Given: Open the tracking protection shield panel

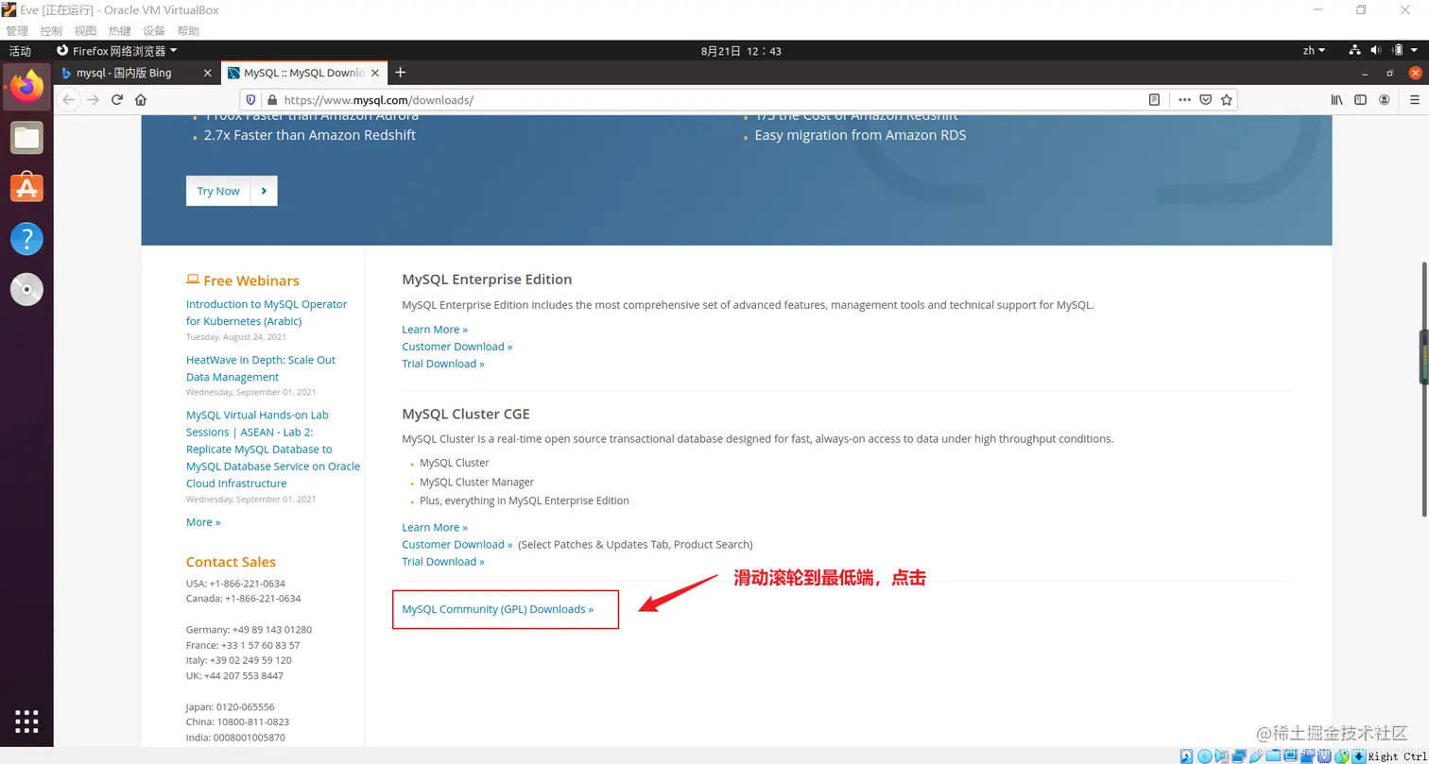Looking at the screenshot, I should click(x=250, y=99).
